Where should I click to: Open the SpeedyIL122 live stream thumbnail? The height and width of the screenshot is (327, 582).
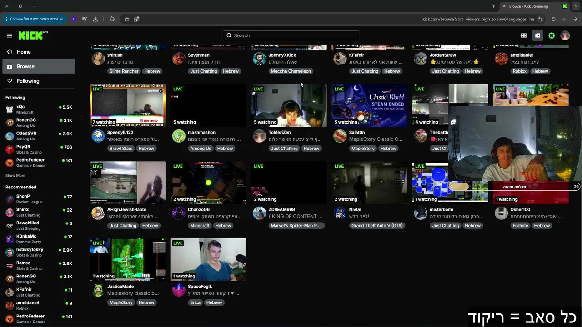click(128, 106)
